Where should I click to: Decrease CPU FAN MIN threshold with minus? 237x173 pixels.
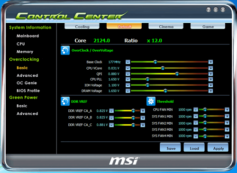[196, 109]
